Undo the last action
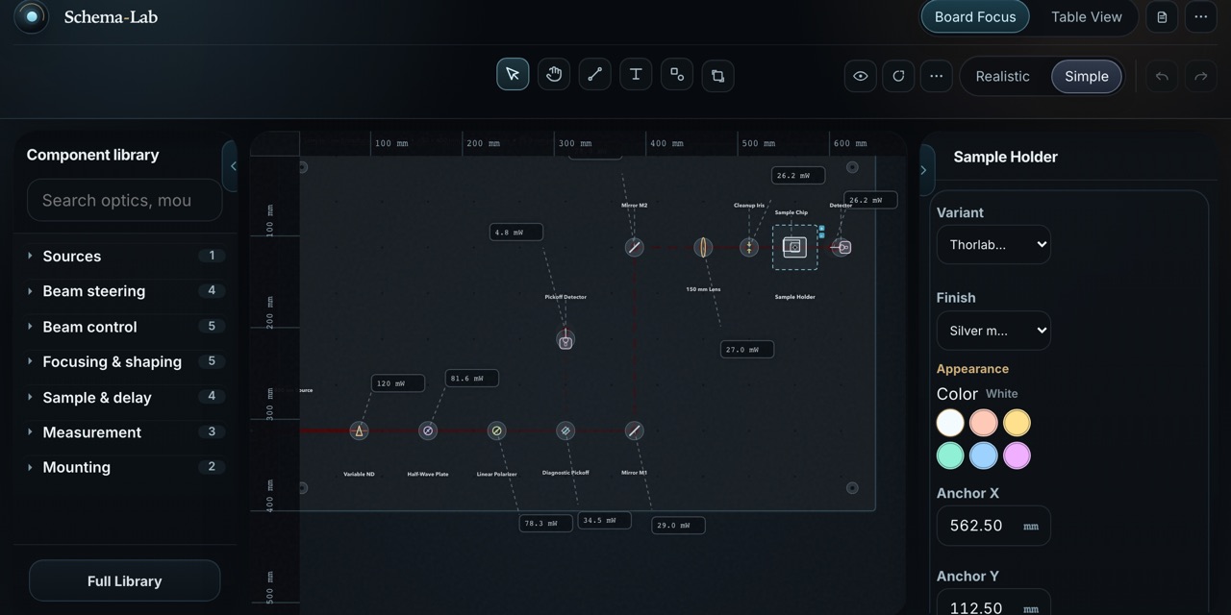Viewport: 1231px width, 615px height. coord(1162,76)
